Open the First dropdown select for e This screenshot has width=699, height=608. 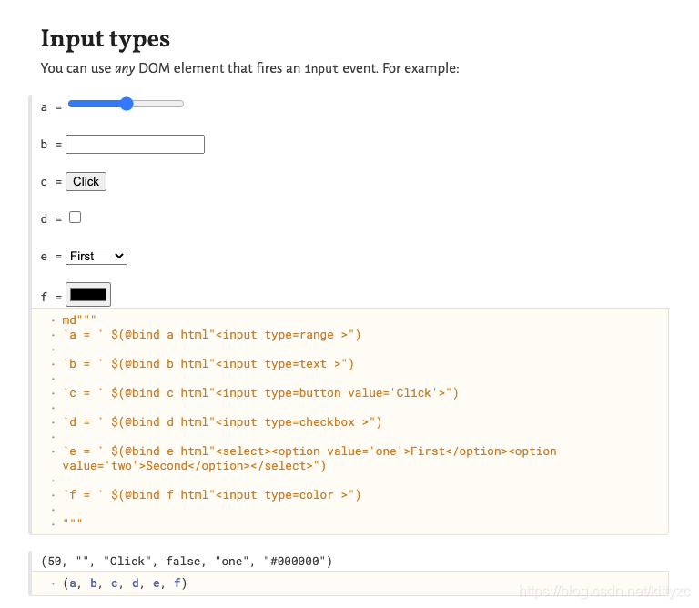96,257
